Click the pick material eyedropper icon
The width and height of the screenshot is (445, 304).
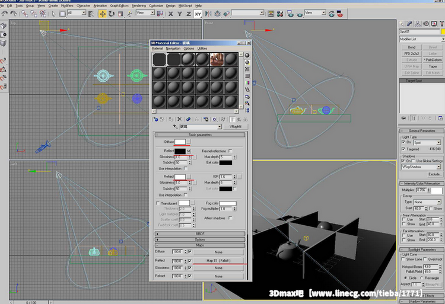point(176,127)
